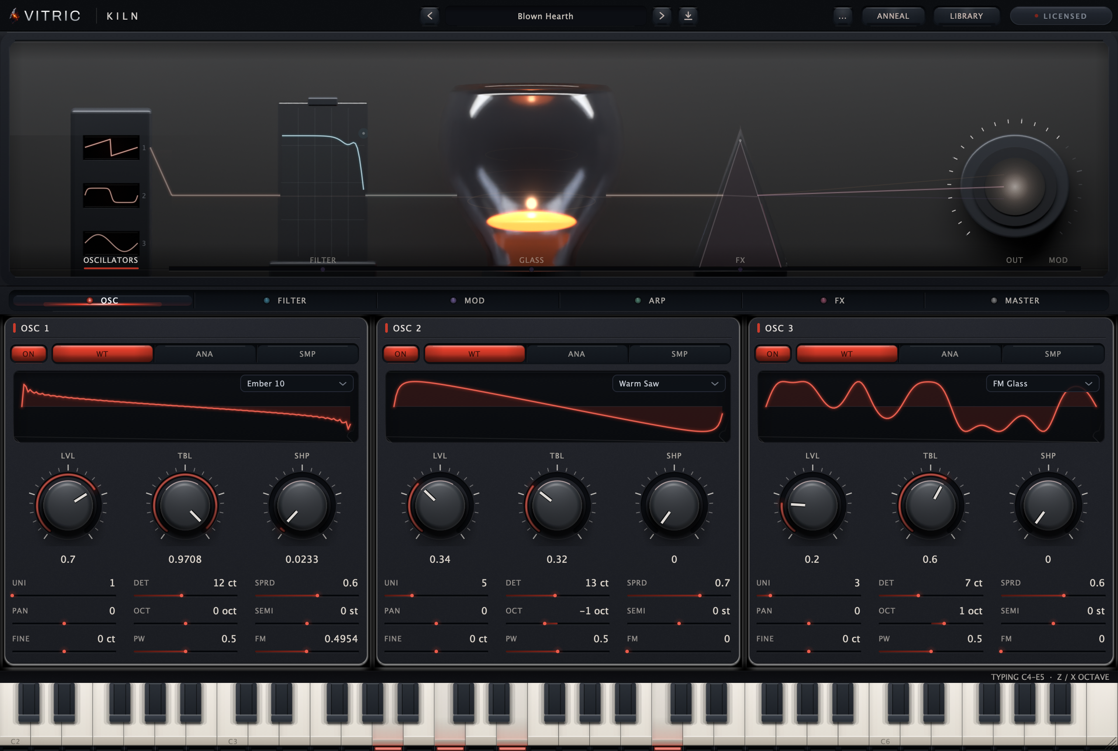1118x751 pixels.
Task: Select GLASS label in signal view
Action: point(531,260)
